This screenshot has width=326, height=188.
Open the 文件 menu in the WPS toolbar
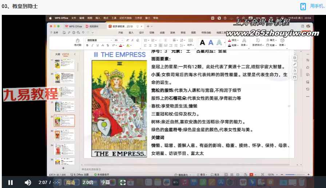pos(54,33)
